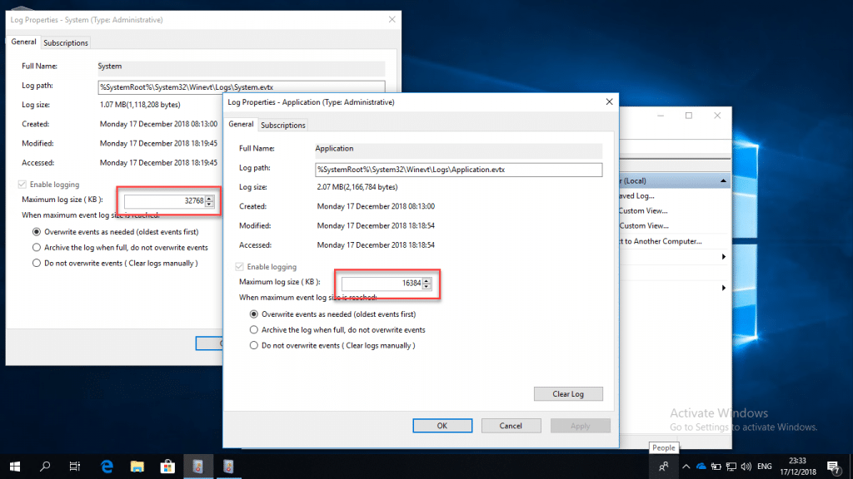Open Subscriptions tab in System dialog
Image resolution: width=853 pixels, height=479 pixels.
pos(66,43)
